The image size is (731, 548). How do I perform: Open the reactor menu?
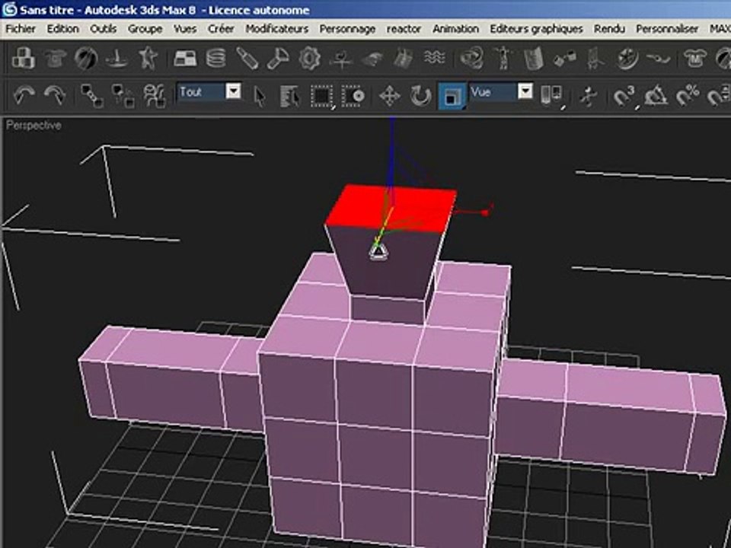tap(404, 29)
